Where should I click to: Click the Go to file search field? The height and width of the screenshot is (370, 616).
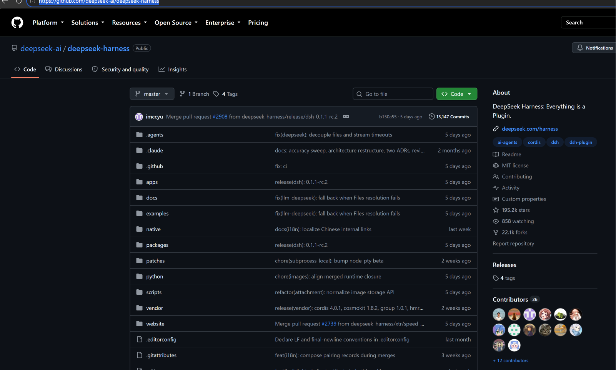click(393, 94)
